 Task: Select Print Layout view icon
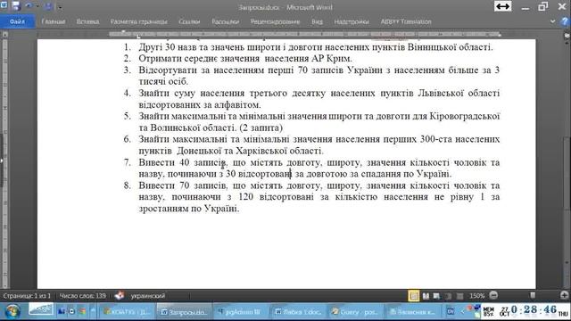coord(414,296)
